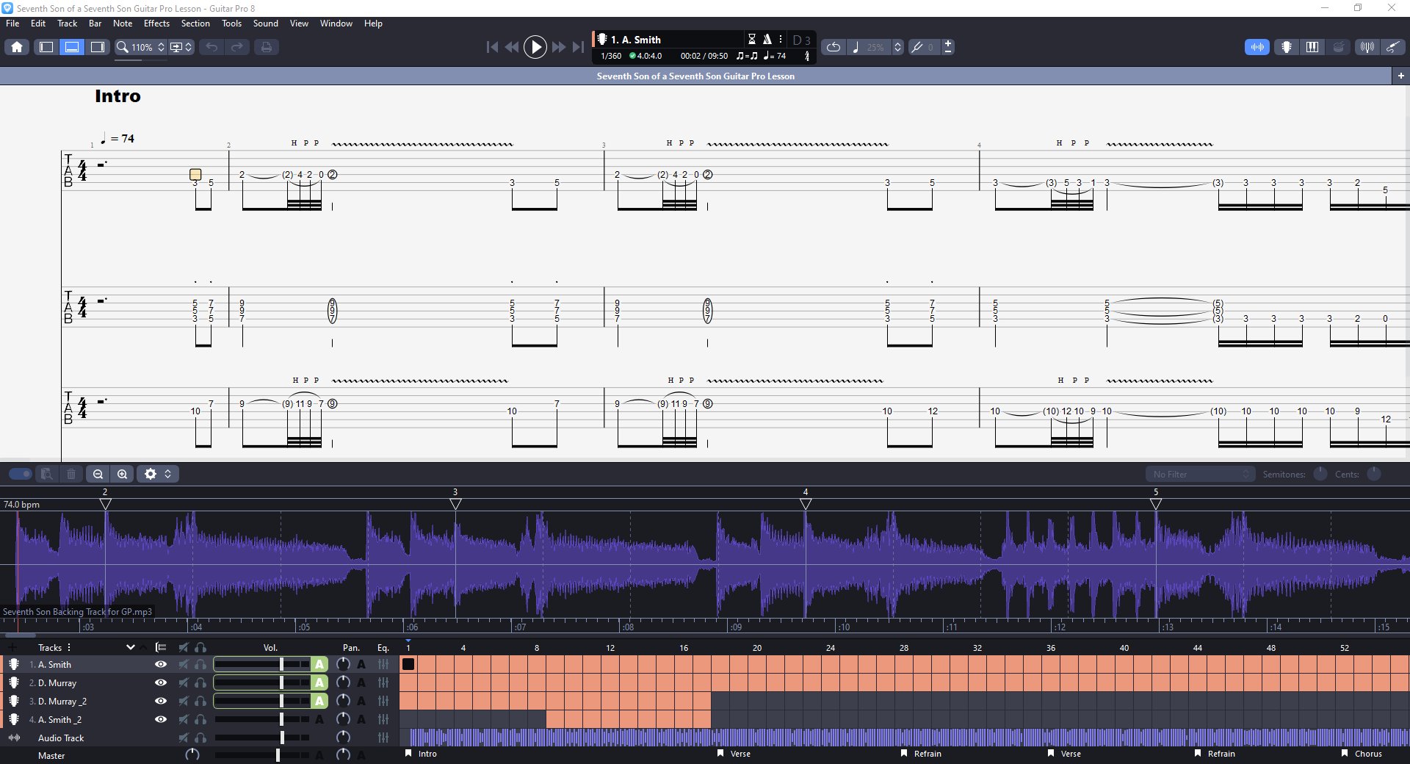The width and height of the screenshot is (1410, 764).
Task: Click the undo arrow
Action: 211,47
